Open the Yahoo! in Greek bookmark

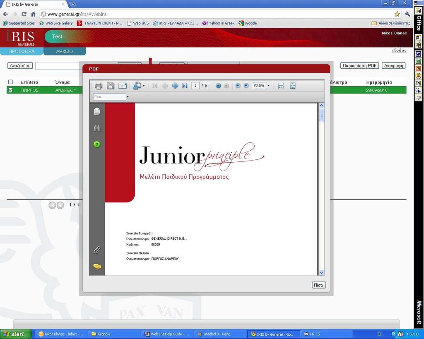coord(219,23)
